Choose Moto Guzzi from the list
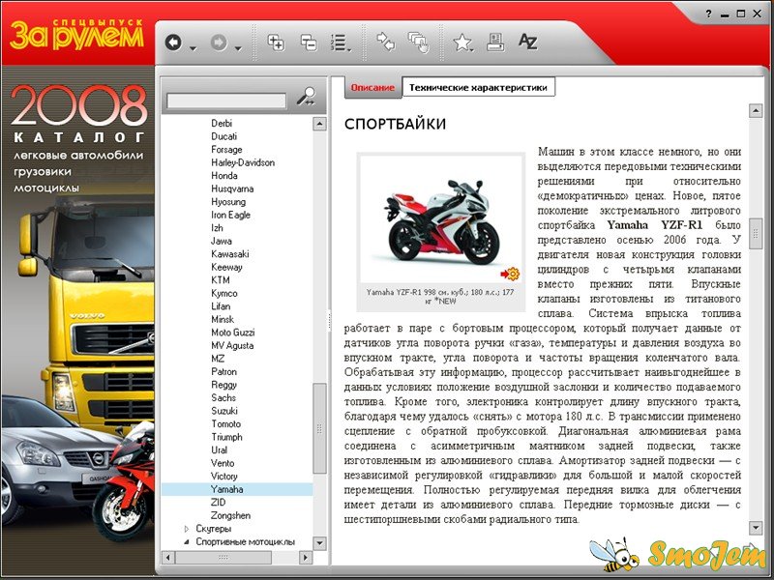 coord(233,332)
